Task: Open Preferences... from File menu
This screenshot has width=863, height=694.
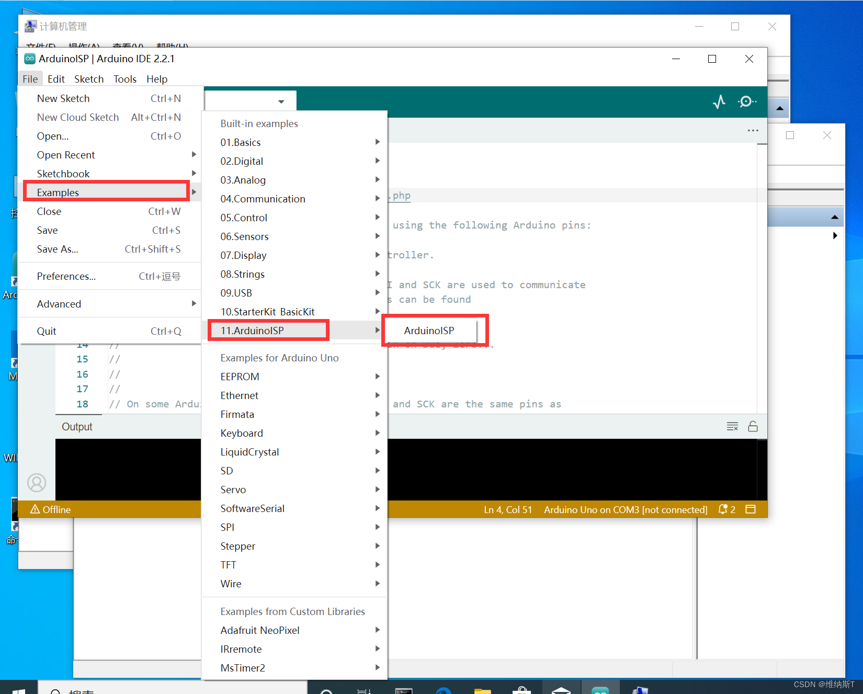Action: pos(110,276)
